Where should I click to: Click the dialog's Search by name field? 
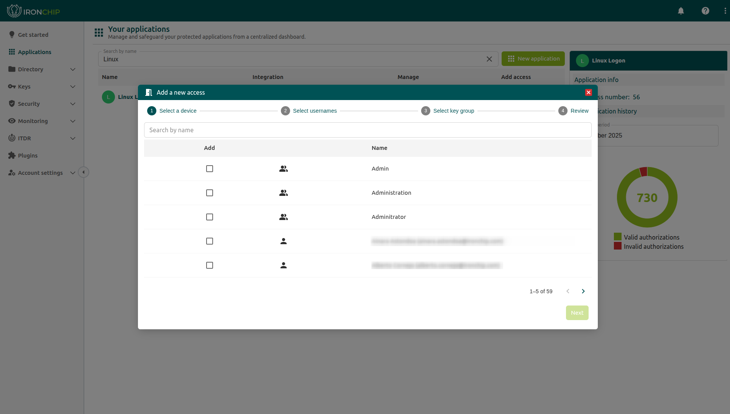(x=367, y=130)
